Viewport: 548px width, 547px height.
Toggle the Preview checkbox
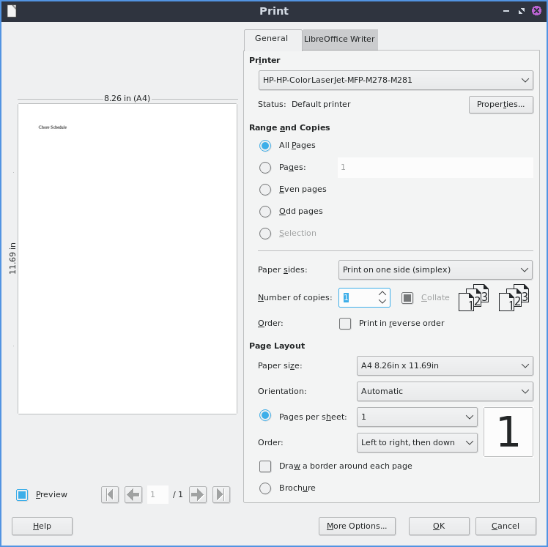22,494
